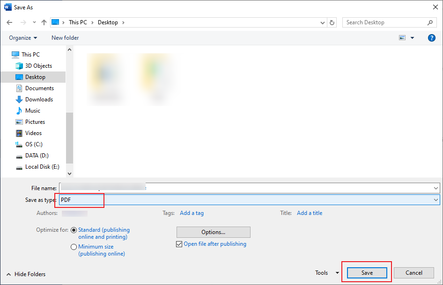Viewport: 443px width, 285px height.
Task: Open the Save as type dropdown
Action: 436,200
